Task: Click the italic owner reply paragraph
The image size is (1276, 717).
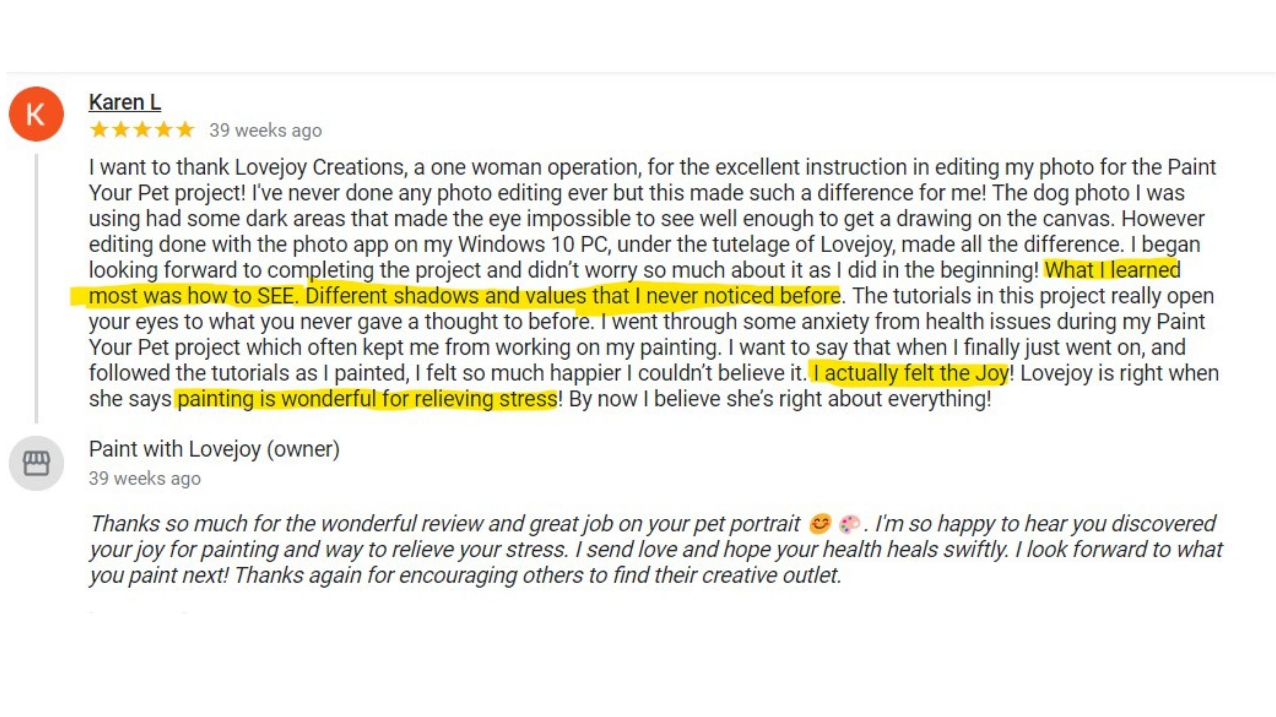Action: (x=656, y=550)
